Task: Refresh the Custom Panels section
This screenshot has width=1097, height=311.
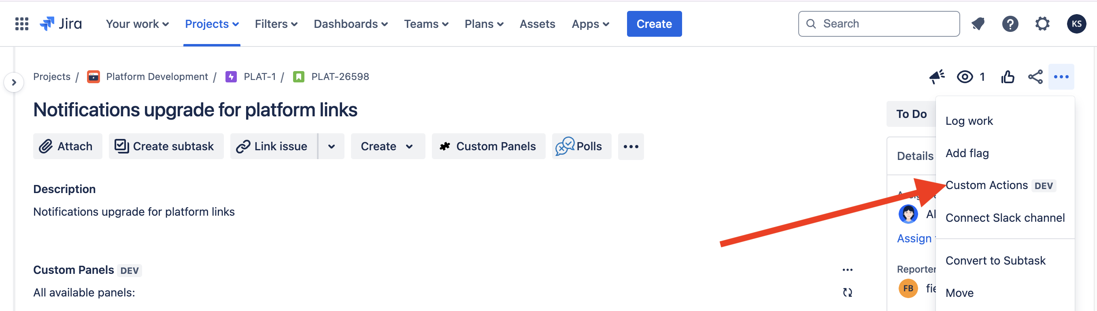Action: click(x=848, y=292)
